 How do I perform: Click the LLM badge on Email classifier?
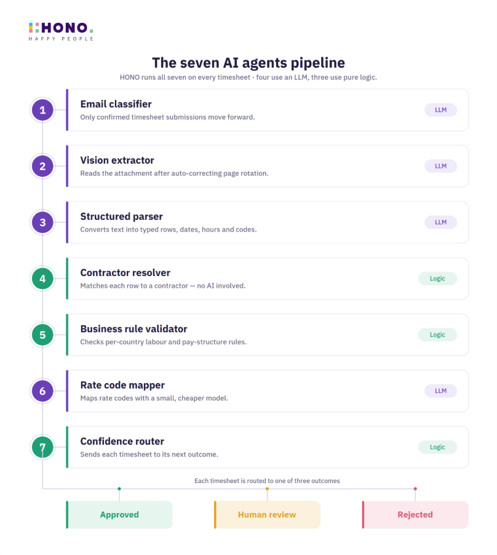coord(440,110)
